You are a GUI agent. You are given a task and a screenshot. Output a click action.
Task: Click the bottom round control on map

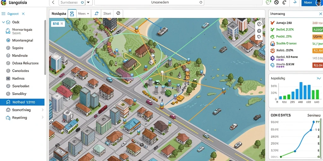coord(259,36)
